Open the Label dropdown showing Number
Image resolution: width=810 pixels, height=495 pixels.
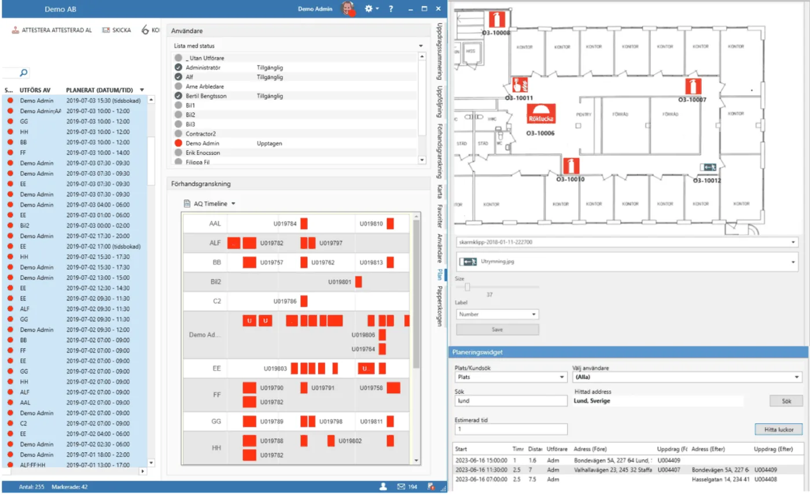click(498, 314)
